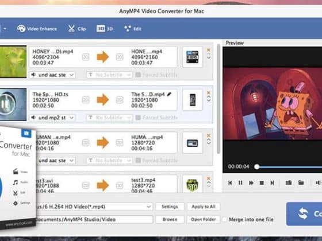
Task: Select The Sp... HD.ts video thumbnail
Action: pyautogui.click(x=13, y=104)
